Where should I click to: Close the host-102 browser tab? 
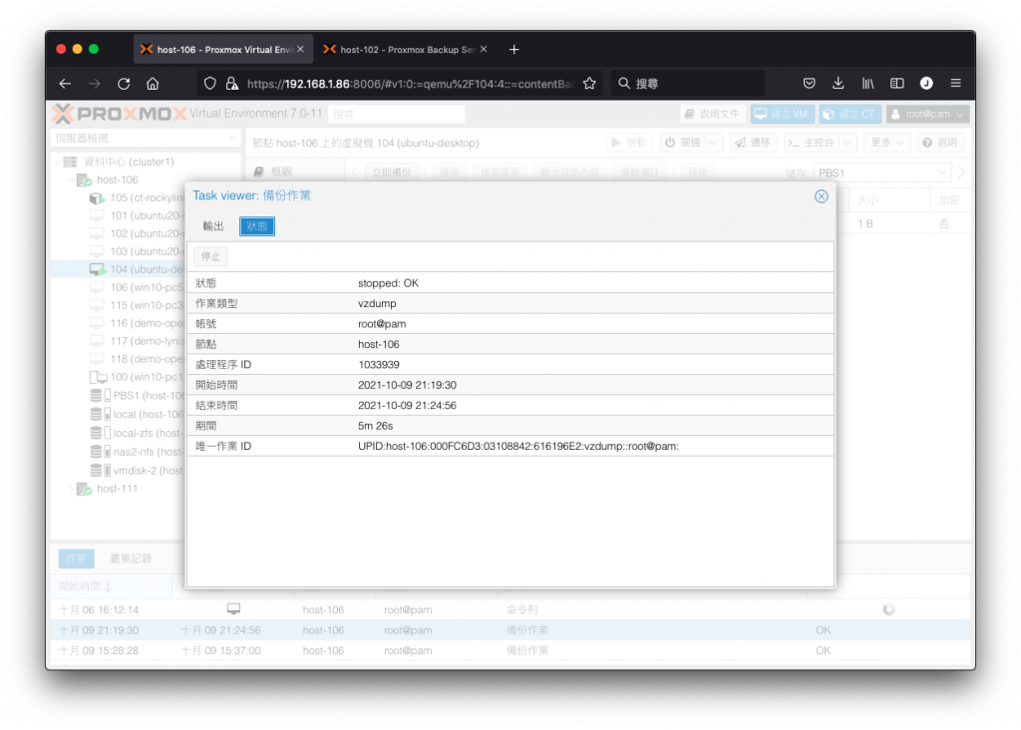pos(484,49)
